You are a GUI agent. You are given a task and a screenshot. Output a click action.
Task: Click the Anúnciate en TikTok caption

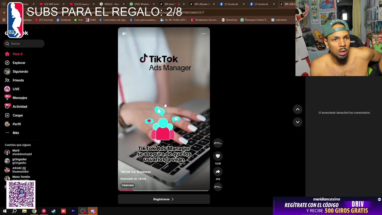[133, 179]
